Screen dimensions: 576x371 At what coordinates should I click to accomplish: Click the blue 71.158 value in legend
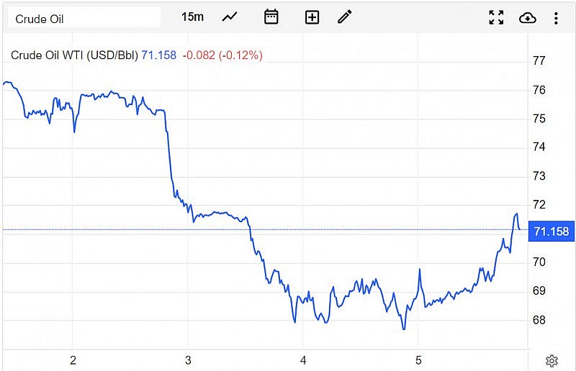pos(159,55)
